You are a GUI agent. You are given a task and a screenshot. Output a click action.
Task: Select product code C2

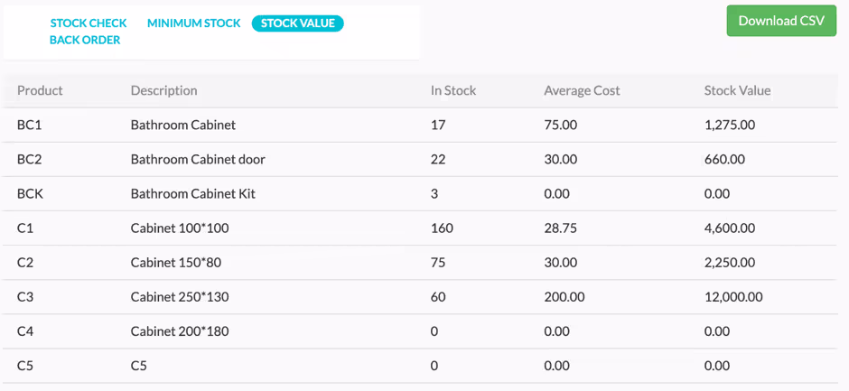click(25, 263)
